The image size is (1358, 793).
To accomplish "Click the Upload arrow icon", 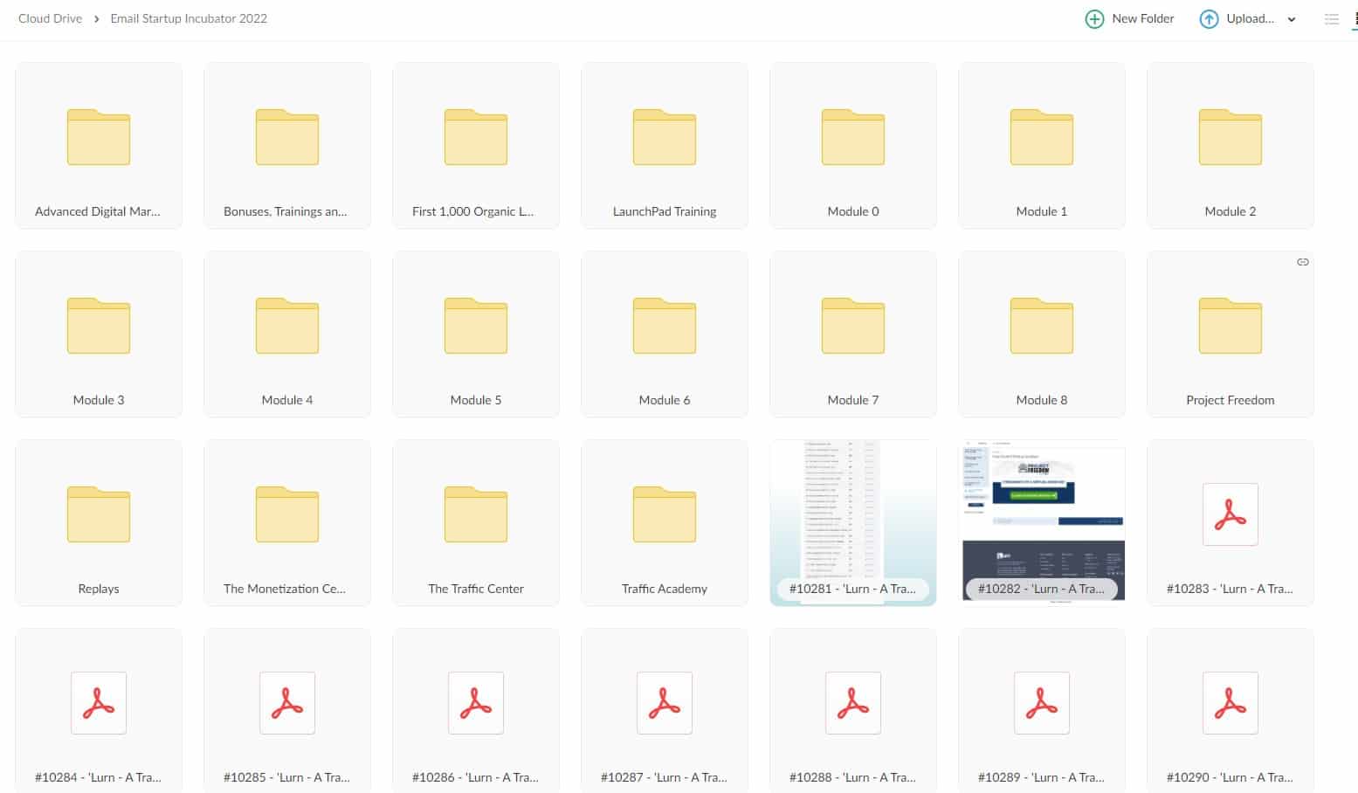I will coord(1209,19).
